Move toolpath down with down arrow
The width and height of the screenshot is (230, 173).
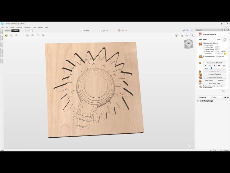(x=228, y=98)
